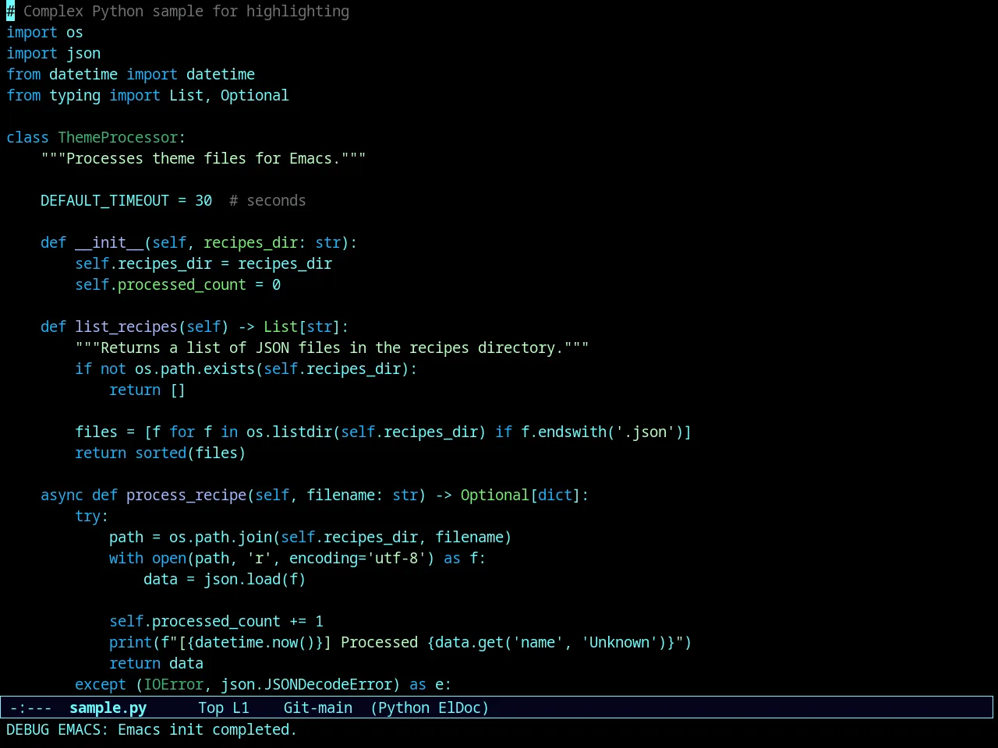This screenshot has width=998, height=748.
Task: Click 'os.listdir' in the files comprehension
Action: (x=289, y=432)
